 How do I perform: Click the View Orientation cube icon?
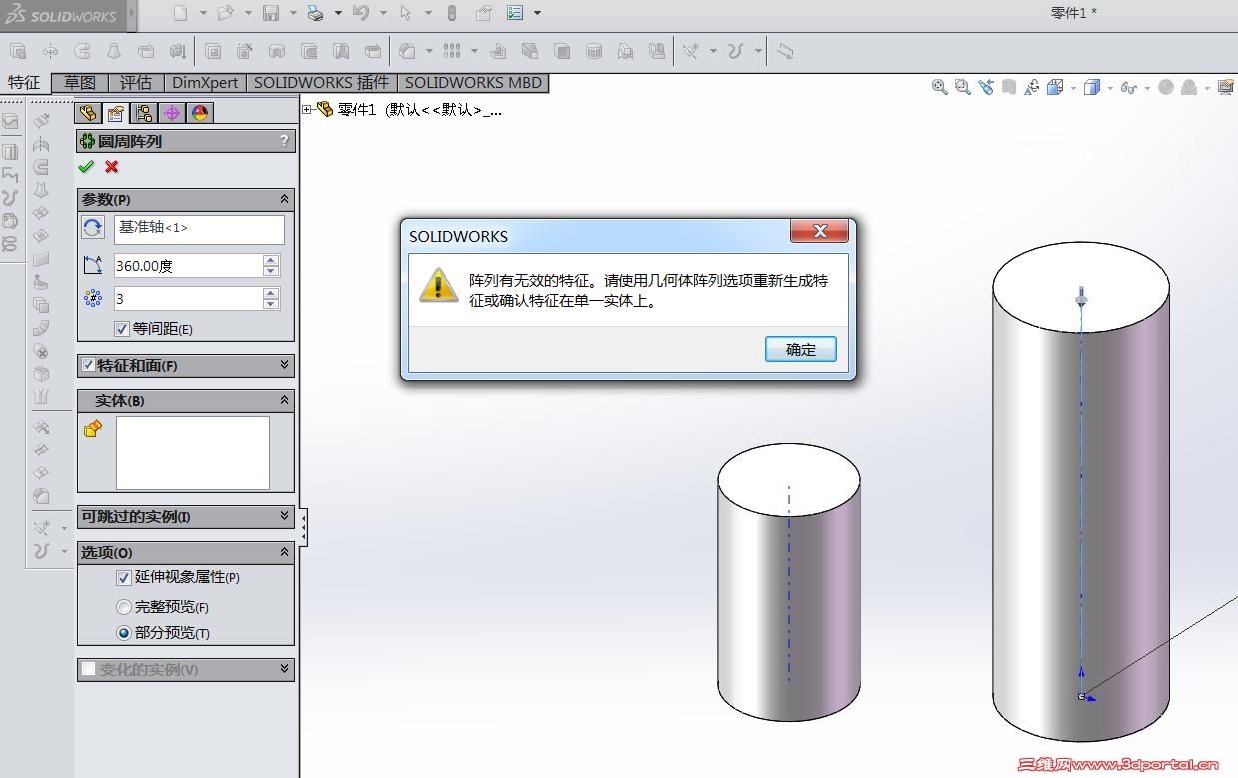click(1055, 87)
